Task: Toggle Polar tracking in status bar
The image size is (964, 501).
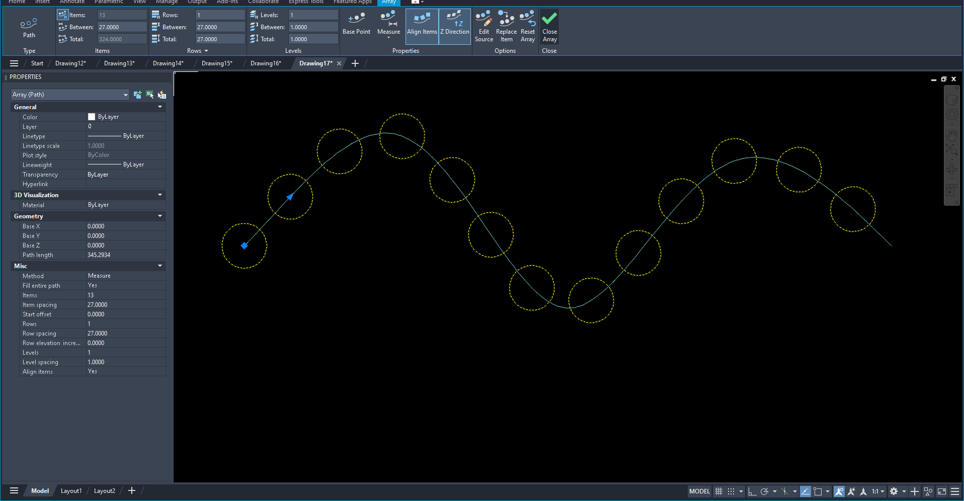Action: click(x=765, y=491)
